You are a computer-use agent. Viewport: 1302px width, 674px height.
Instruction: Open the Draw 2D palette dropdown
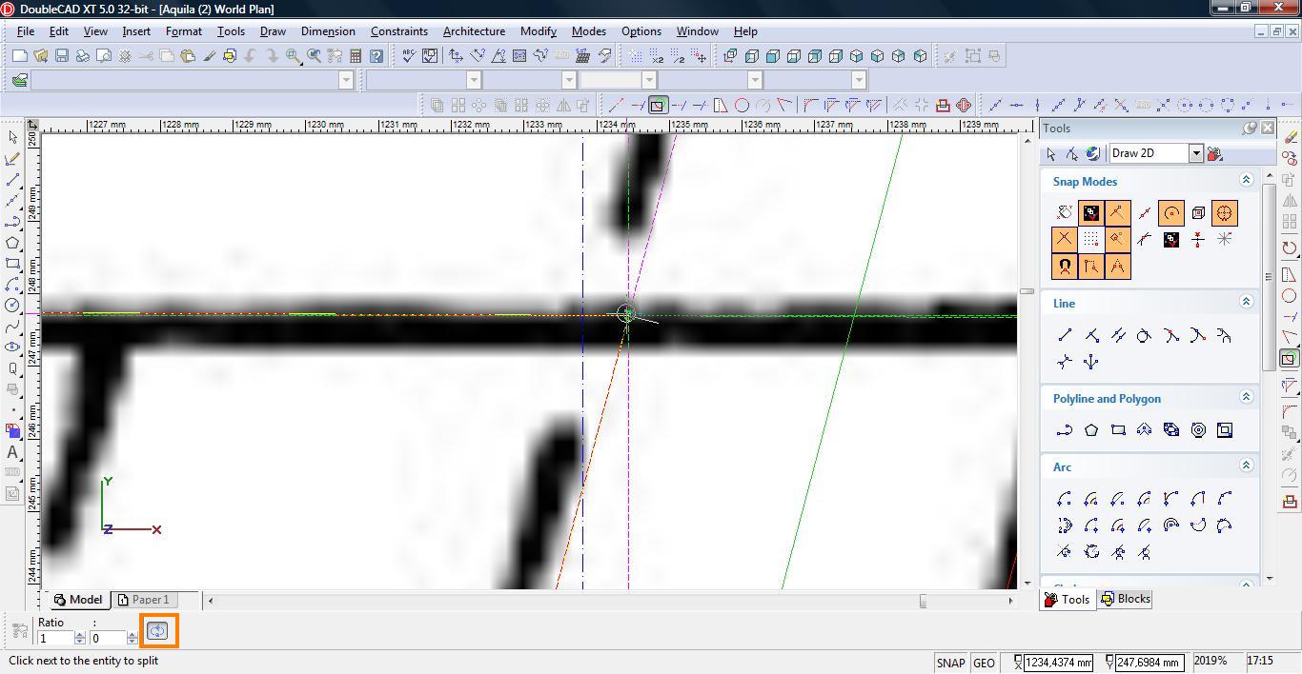click(x=1195, y=153)
